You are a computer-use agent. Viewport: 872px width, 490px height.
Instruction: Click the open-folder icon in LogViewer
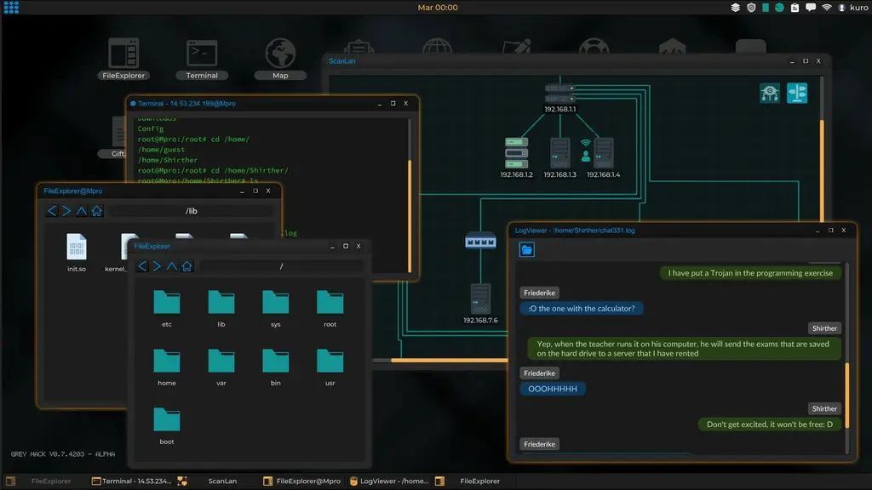[527, 249]
